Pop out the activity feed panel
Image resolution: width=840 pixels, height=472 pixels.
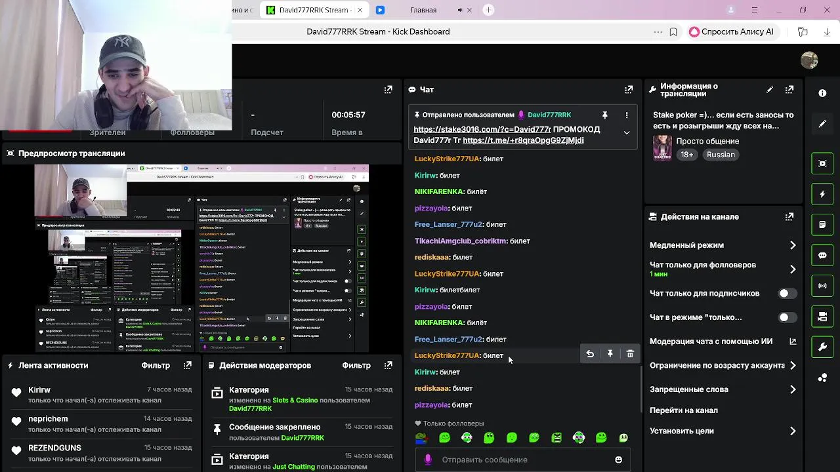pos(188,365)
